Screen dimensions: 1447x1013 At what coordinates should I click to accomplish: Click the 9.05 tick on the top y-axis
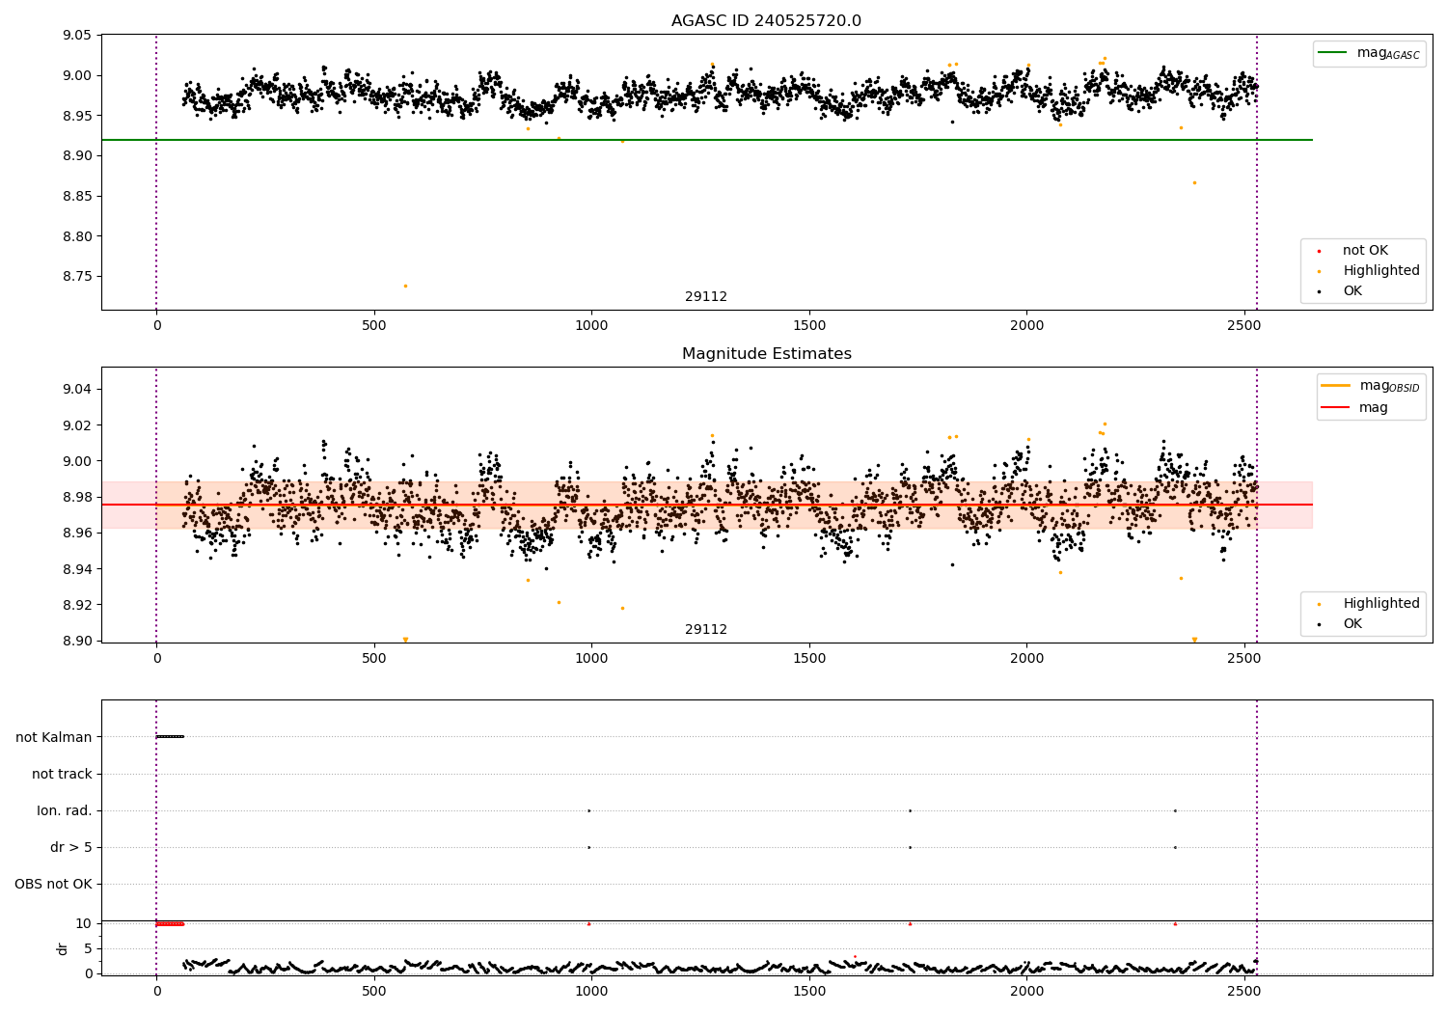(77, 36)
